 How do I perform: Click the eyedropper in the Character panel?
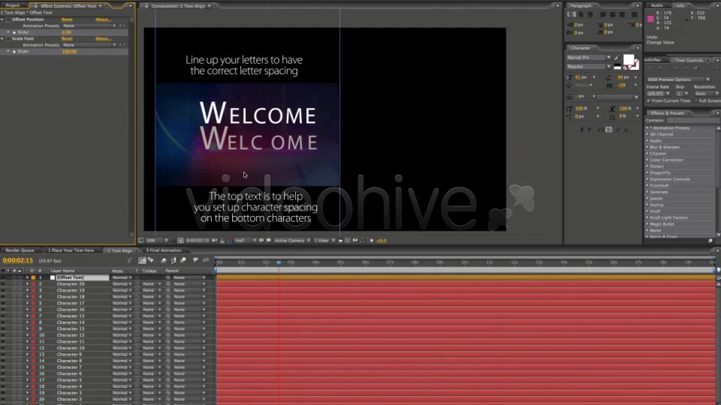coord(617,58)
